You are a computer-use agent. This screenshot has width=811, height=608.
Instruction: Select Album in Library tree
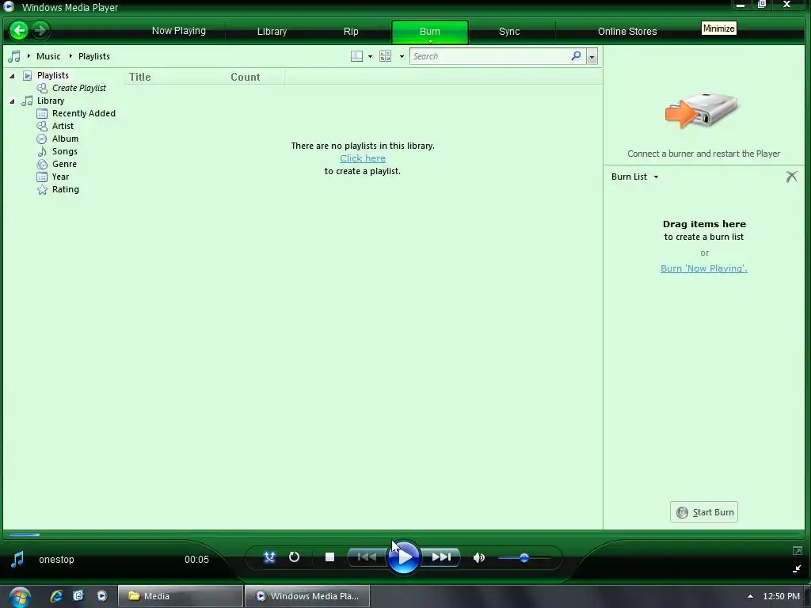[65, 139]
